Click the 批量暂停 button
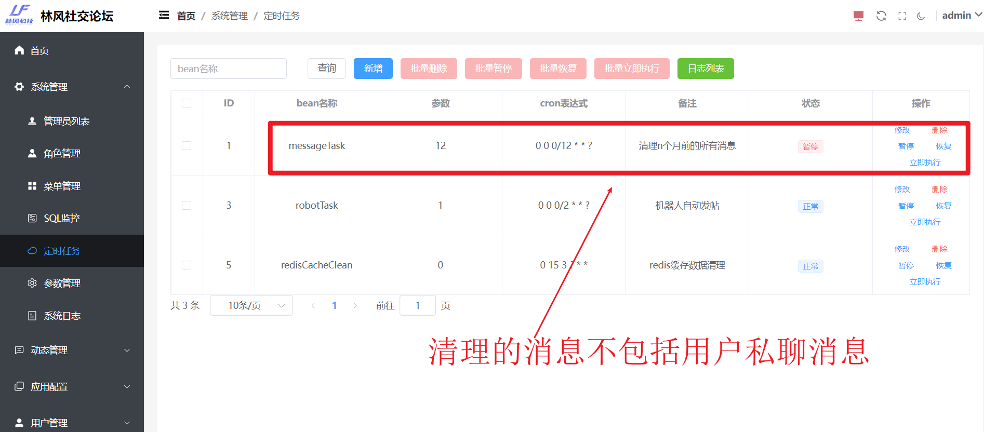The image size is (984, 432). (x=494, y=69)
